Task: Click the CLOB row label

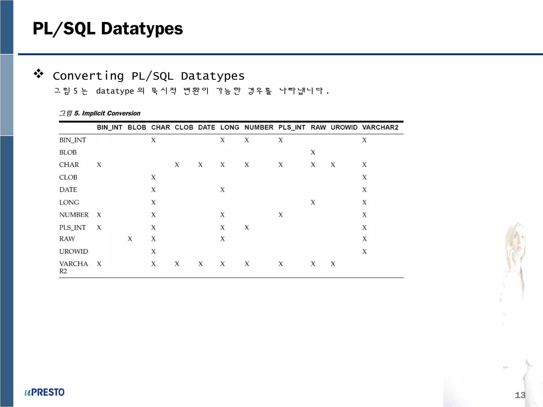Action: coord(68,177)
